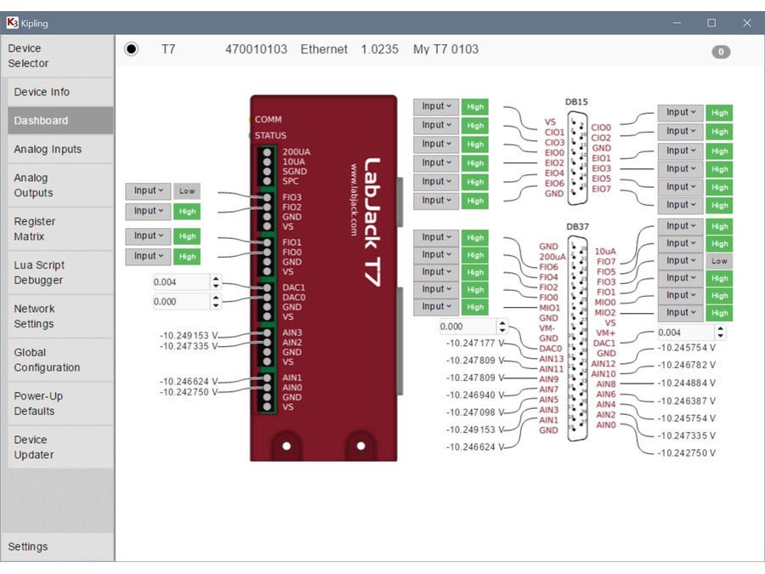
Task: Click the Kipling logo in the title bar
Action: point(13,23)
